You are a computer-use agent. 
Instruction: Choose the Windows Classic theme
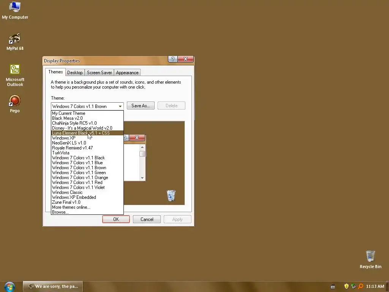[87, 192]
